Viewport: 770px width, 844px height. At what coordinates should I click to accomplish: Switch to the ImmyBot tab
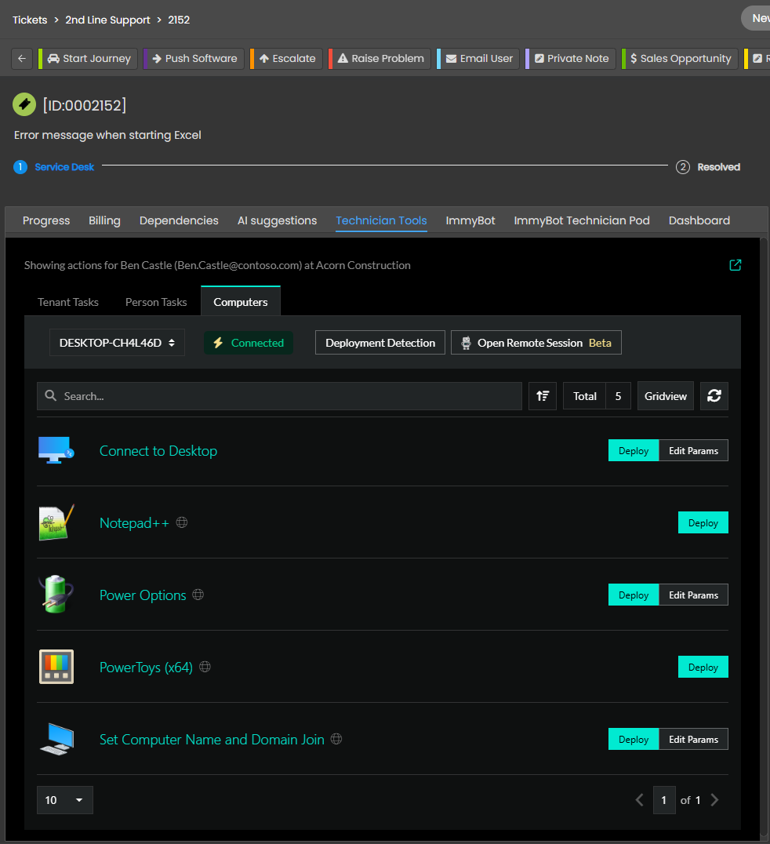470,220
